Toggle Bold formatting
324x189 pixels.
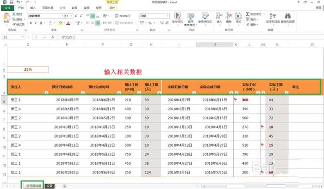click(x=31, y=23)
